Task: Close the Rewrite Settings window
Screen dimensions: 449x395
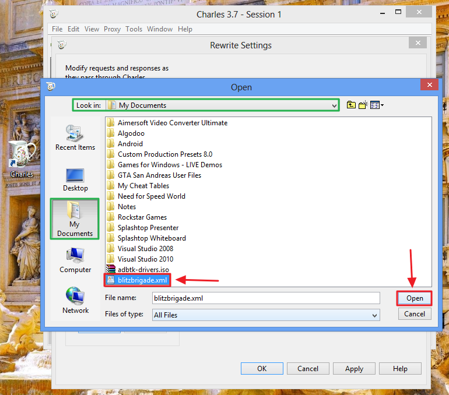Action: click(x=418, y=43)
